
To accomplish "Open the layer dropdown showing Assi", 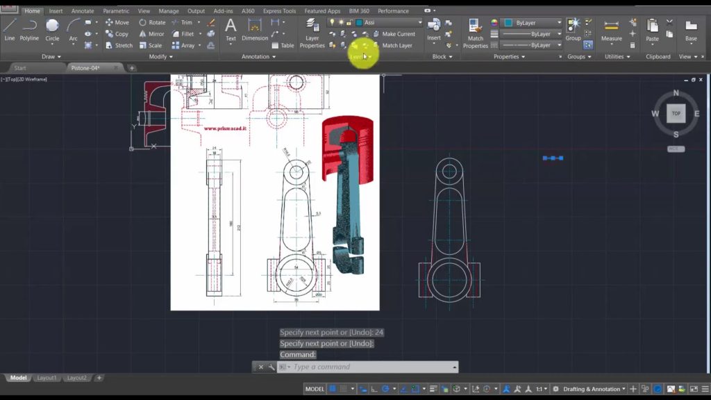I will tap(375, 22).
